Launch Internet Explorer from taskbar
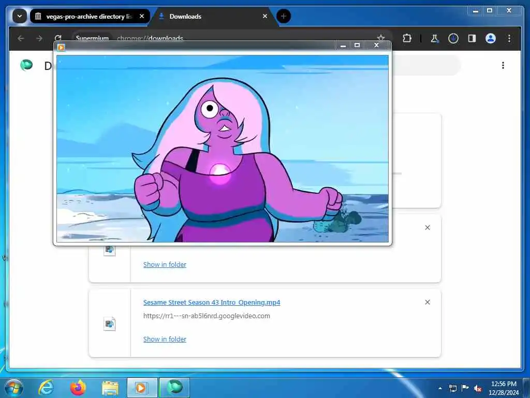The height and width of the screenshot is (398, 530). click(46, 388)
